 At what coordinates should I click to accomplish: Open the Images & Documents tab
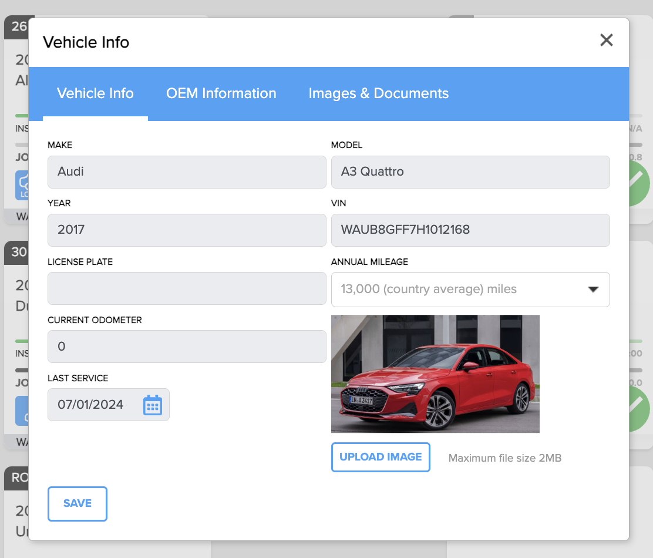378,93
